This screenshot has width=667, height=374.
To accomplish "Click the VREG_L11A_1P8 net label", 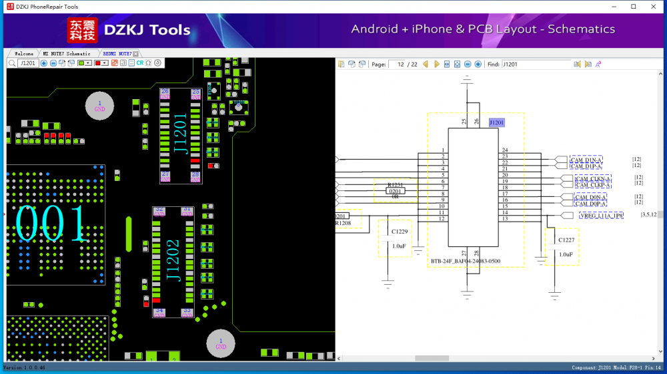I will (x=601, y=216).
